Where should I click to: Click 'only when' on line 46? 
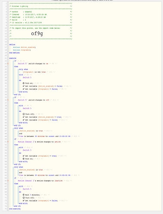click(18, 128)
